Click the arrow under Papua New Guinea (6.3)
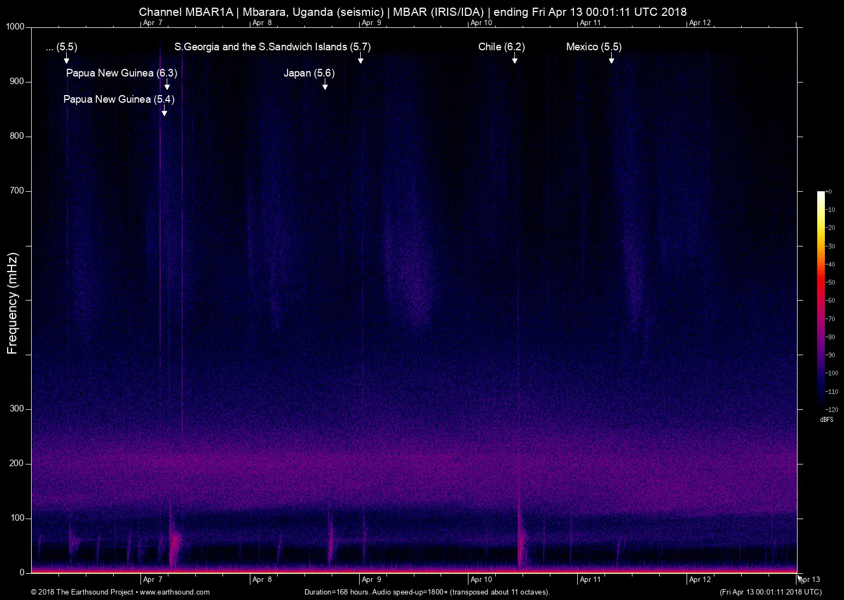844x600 pixels. click(x=167, y=85)
